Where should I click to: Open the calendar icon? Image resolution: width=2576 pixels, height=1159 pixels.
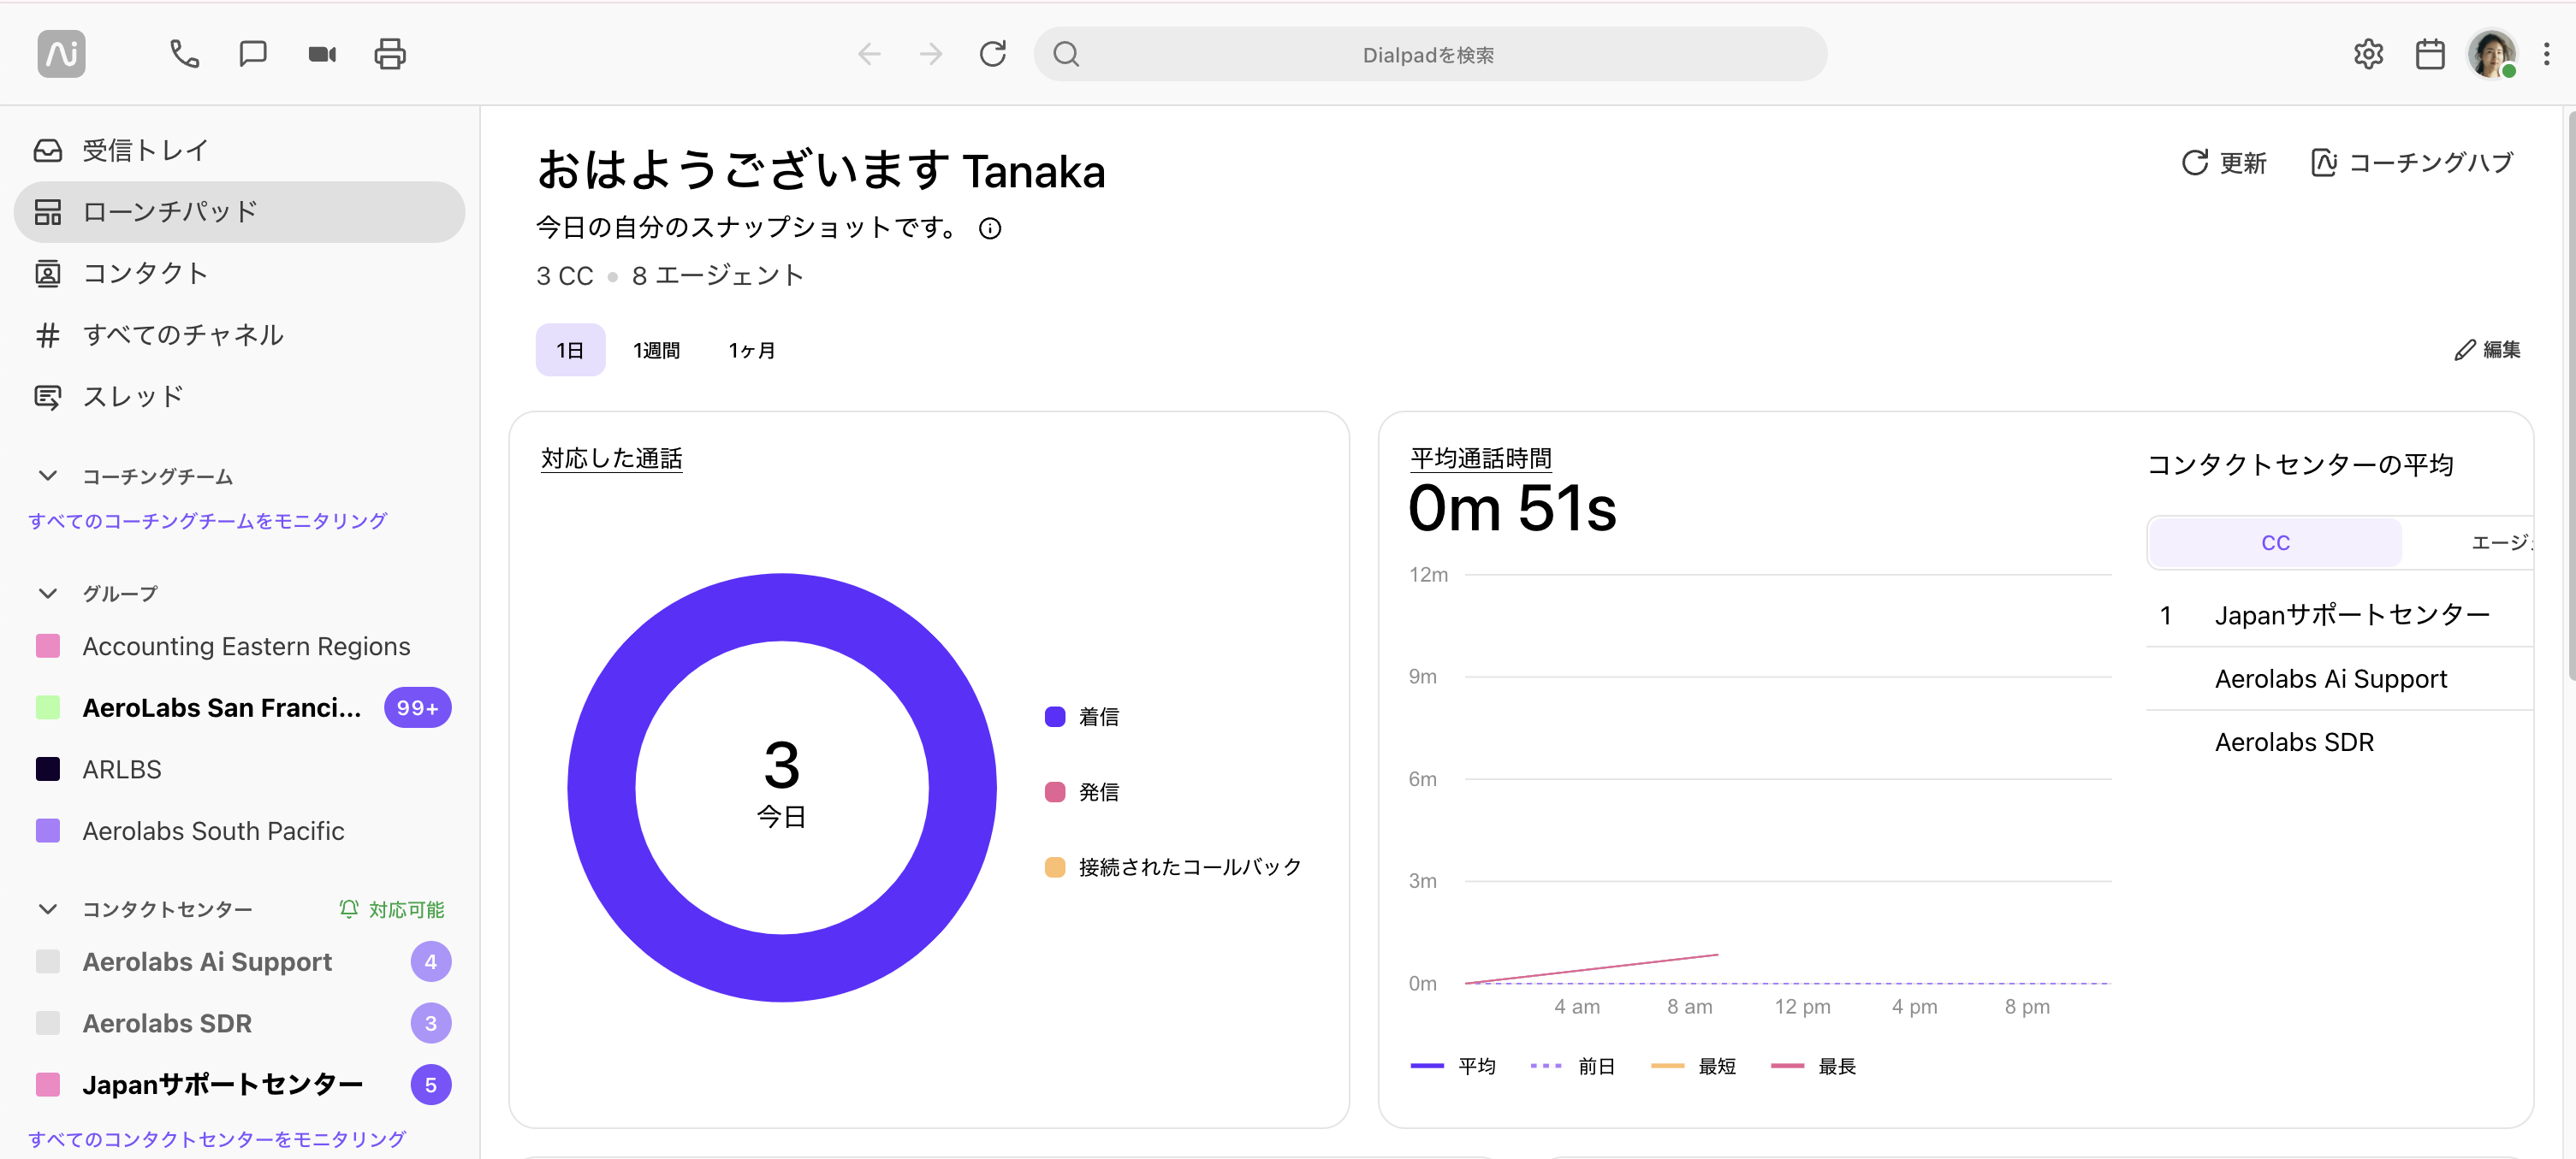click(2430, 54)
